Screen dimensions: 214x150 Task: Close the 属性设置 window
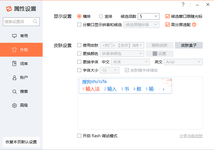tap(208, 4)
